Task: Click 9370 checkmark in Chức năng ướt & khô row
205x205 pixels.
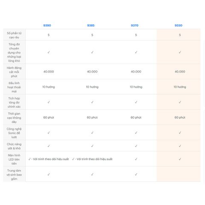Action: tap(136, 146)
